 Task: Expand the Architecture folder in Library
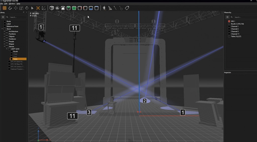[4, 31]
